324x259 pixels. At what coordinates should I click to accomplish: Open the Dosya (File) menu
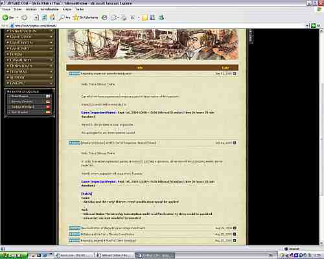point(6,9)
